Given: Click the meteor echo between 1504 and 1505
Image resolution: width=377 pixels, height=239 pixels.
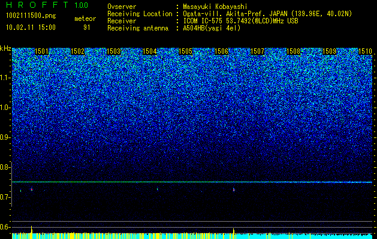Looking at the screenshot, I should 158,189.
